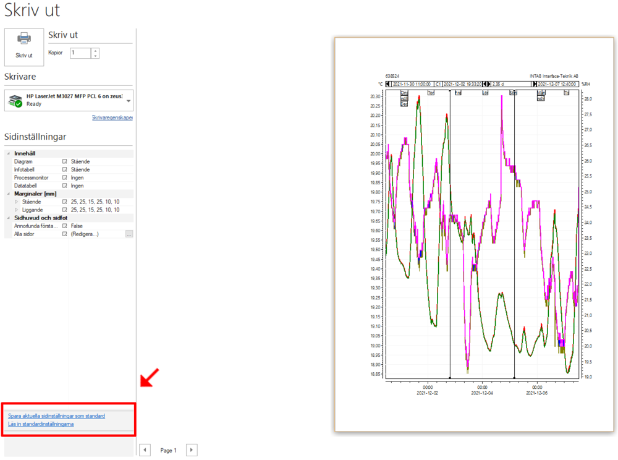Click the Kopior number input field
This screenshot has width=618, height=460.
coord(80,53)
